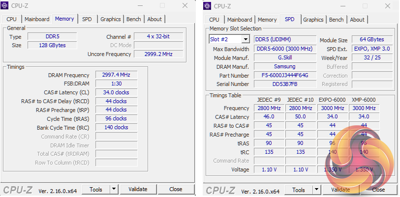The width and height of the screenshot is (400, 197).
Task: Click Tools button in left window
Action: [x=95, y=189]
